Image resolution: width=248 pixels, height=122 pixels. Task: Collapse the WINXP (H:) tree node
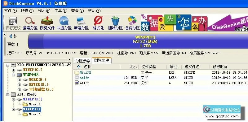click(x=13, y=100)
